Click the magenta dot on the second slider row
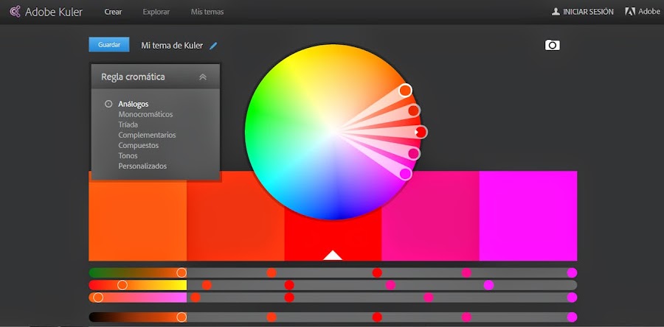 488,285
